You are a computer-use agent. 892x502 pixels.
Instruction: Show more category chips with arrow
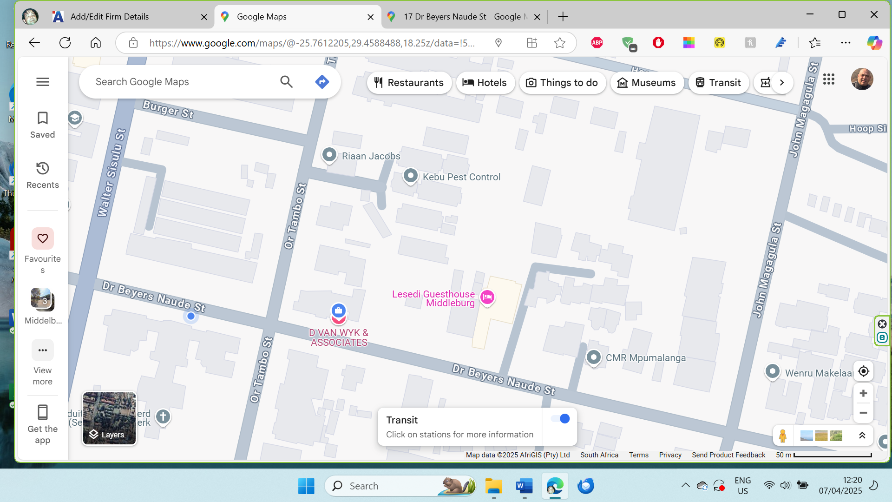[782, 83]
